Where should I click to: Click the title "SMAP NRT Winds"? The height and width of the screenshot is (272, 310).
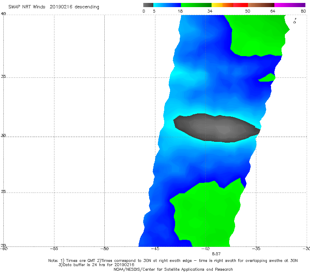tap(27, 7)
